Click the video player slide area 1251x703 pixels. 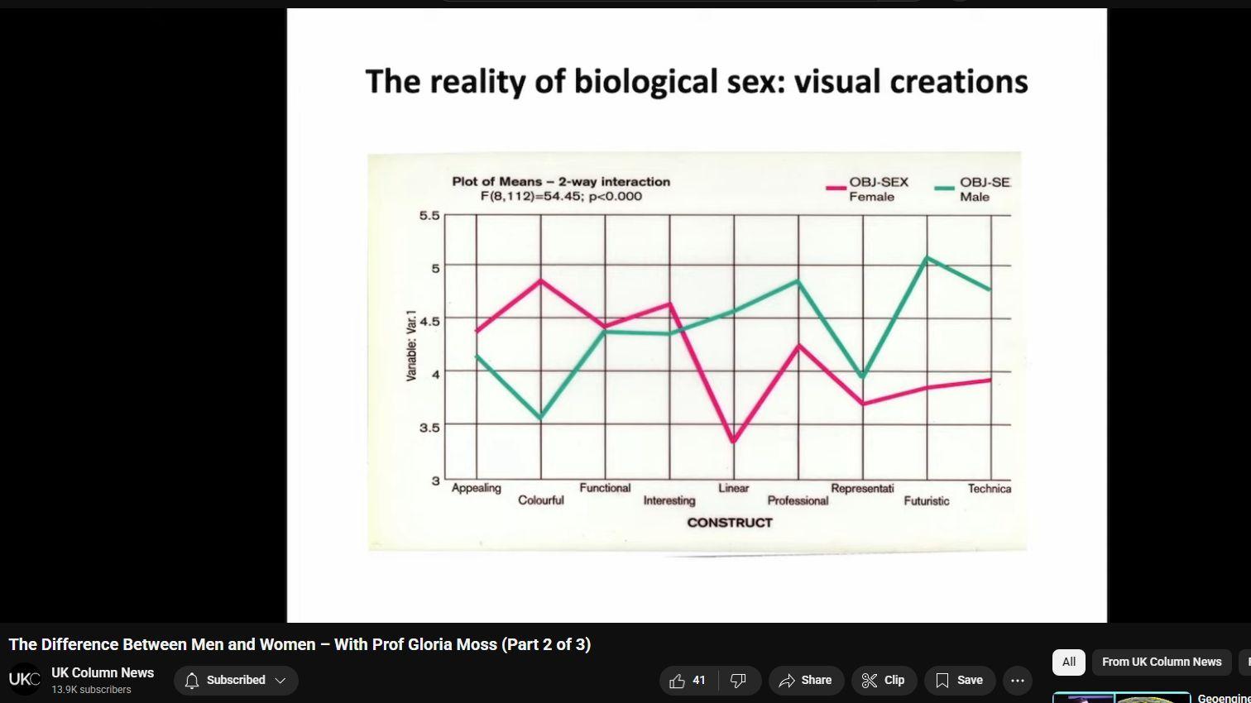[697, 315]
